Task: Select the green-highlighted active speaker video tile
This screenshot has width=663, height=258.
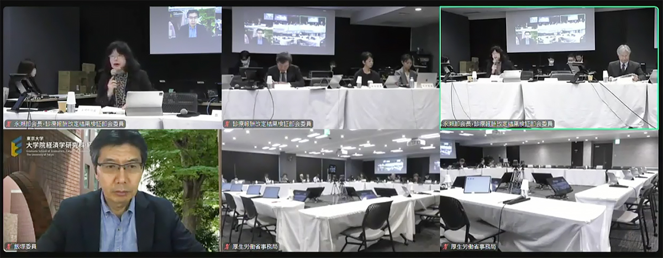Action: coord(549,68)
